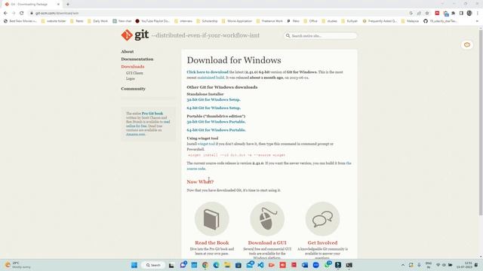Screen dimensions: 483x271
Task: Click the git logo in page header
Action: pyautogui.click(x=135, y=35)
